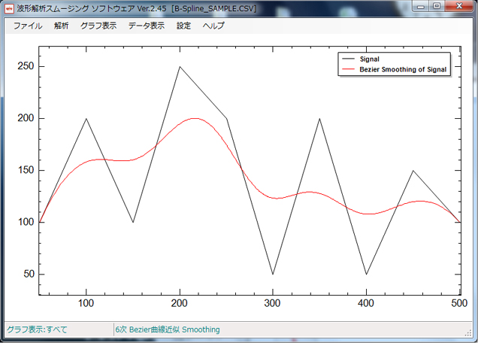
Task: Click the window resize grip in status bar
Action: 468,333
